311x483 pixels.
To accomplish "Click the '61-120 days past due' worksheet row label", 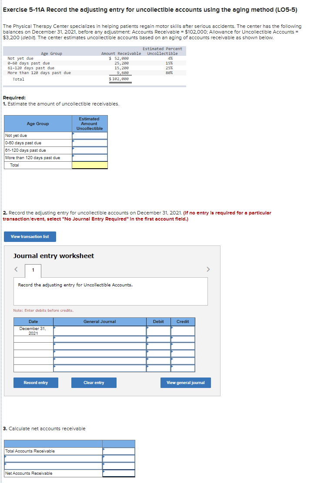I will point(26,150).
